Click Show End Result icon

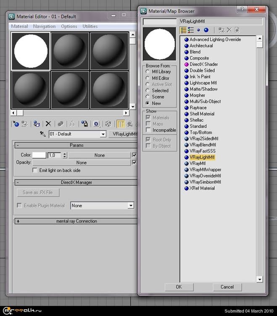(x=121, y=124)
